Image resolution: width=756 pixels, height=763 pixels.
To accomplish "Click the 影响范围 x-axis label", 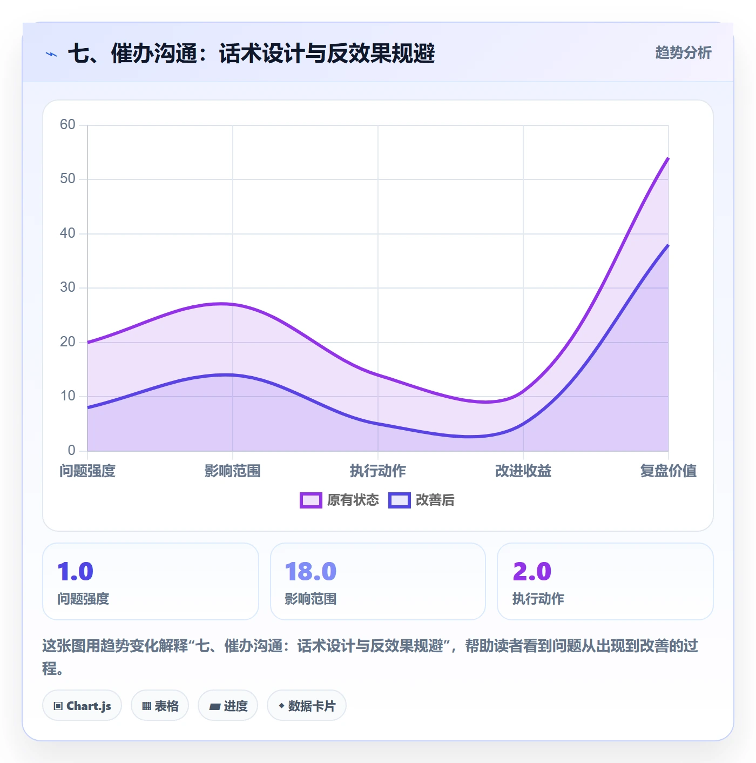I will (x=233, y=471).
